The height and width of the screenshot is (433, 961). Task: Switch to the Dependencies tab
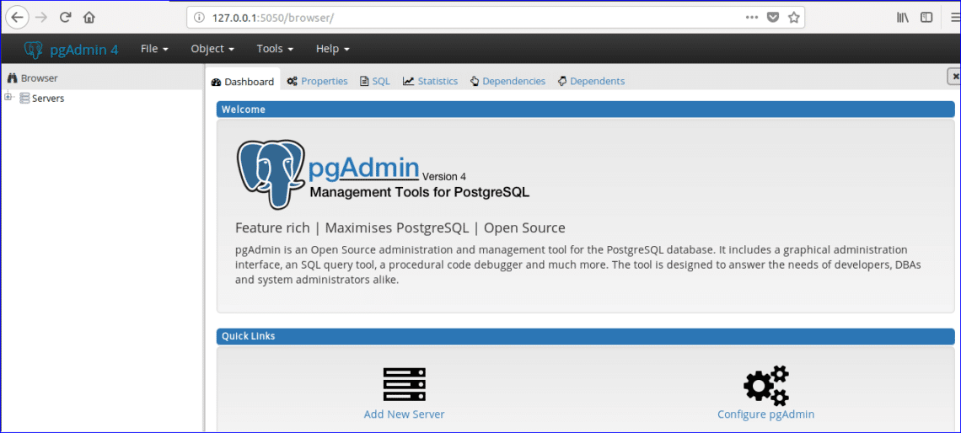(x=507, y=81)
